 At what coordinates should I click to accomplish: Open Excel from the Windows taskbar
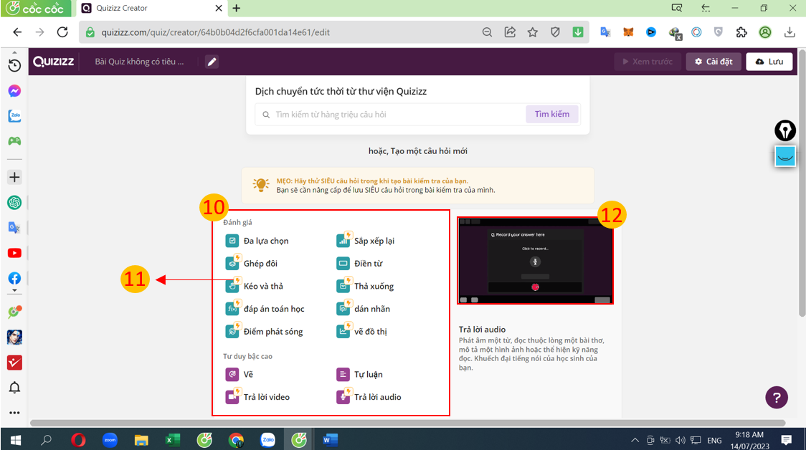pos(173,439)
